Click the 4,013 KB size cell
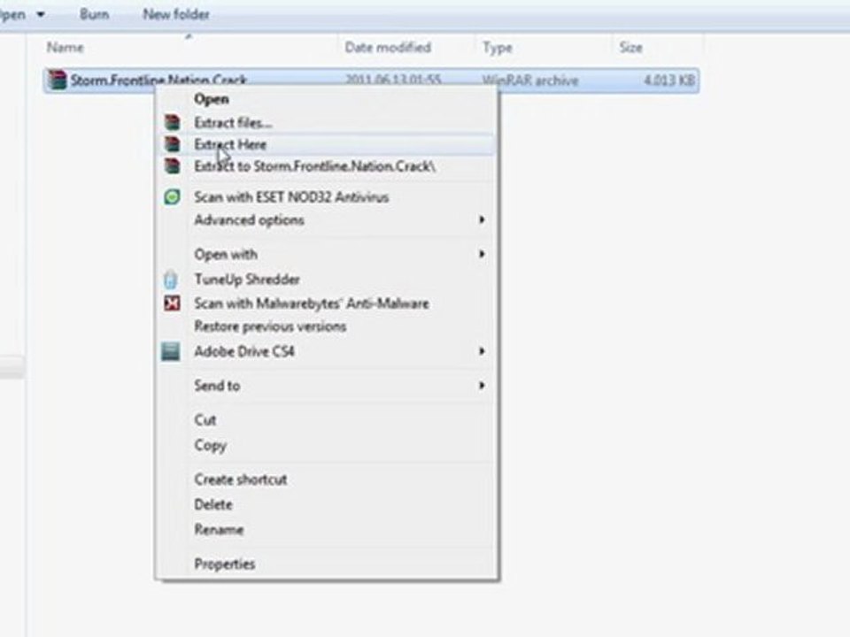The image size is (850, 637). click(x=669, y=81)
